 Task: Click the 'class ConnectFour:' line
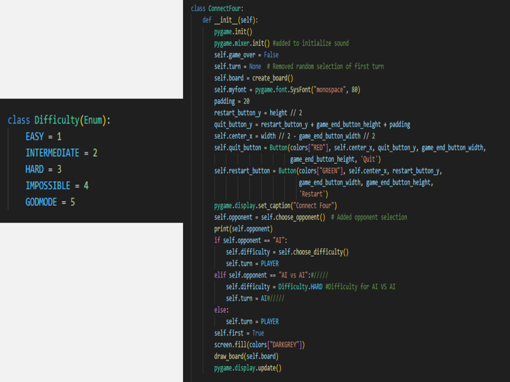pyautogui.click(x=217, y=9)
